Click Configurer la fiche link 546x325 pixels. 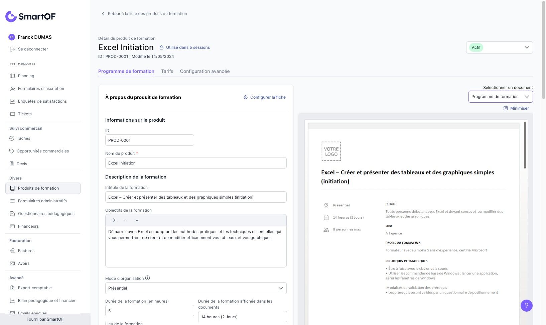(265, 97)
